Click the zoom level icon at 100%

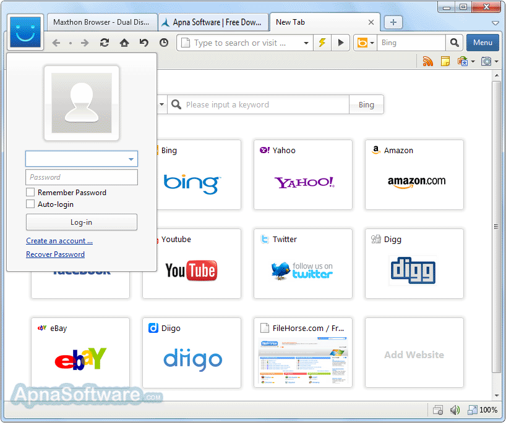pyautogui.click(x=473, y=410)
